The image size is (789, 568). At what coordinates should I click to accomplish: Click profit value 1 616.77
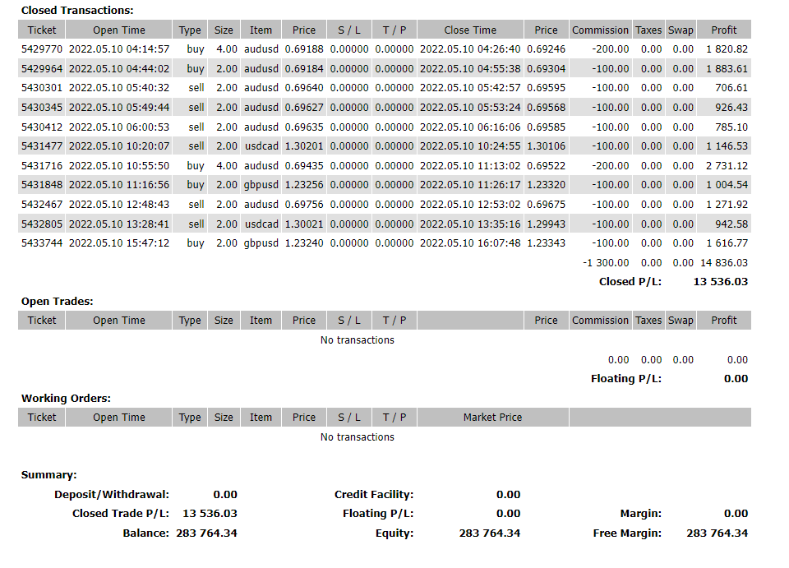point(727,243)
